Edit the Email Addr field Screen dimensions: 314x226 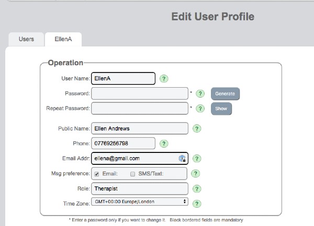pyautogui.click(x=140, y=158)
